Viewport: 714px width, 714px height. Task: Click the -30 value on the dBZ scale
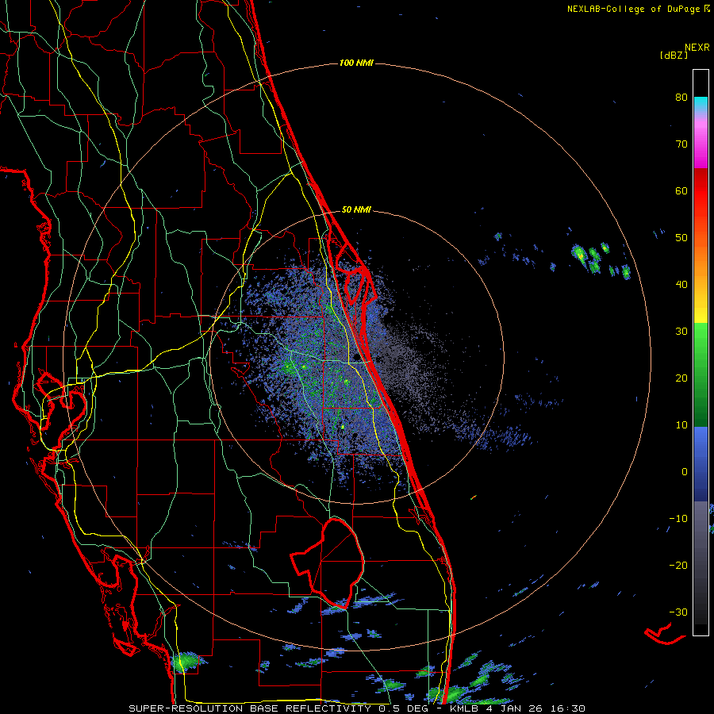point(678,612)
